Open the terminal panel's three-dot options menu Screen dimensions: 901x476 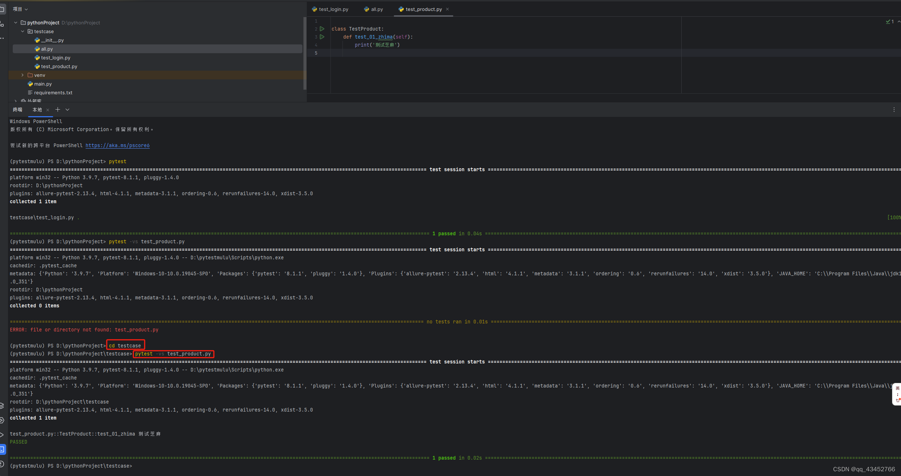coord(894,110)
